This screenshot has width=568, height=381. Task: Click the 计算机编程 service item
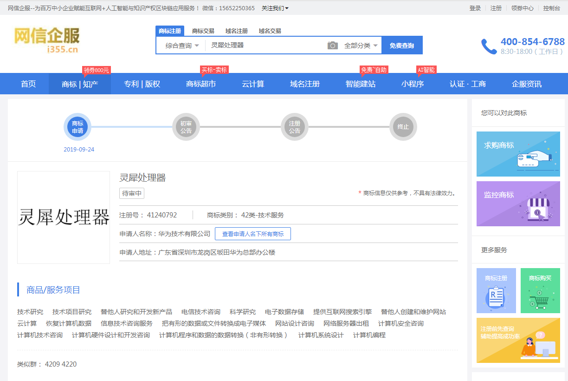click(x=369, y=335)
